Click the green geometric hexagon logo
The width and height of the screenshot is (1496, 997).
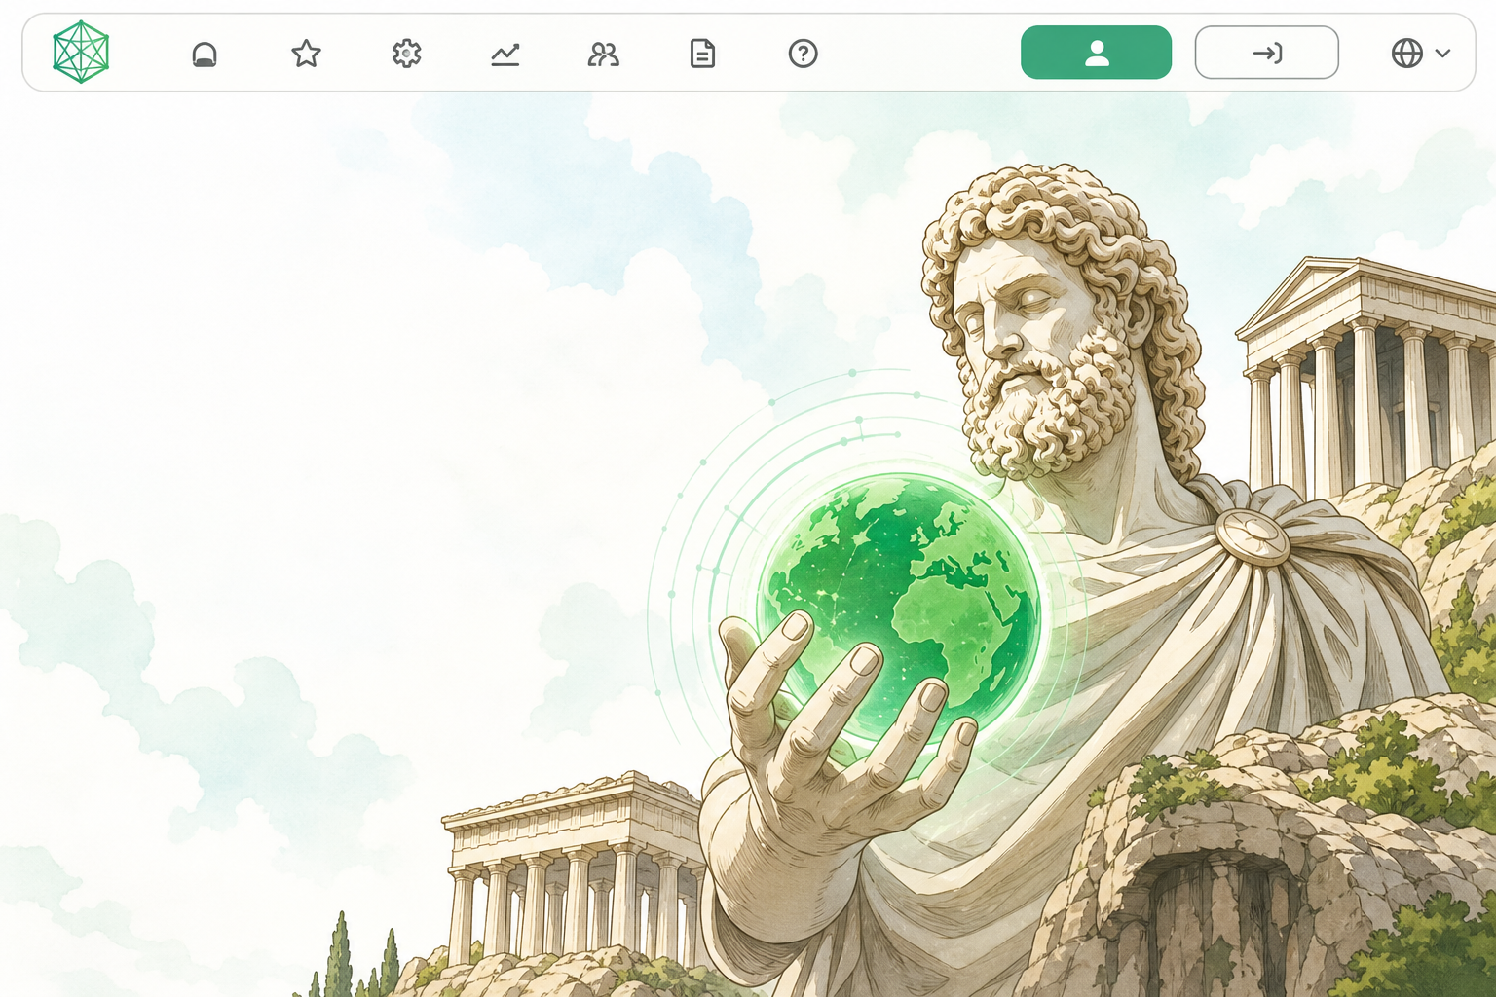click(81, 53)
